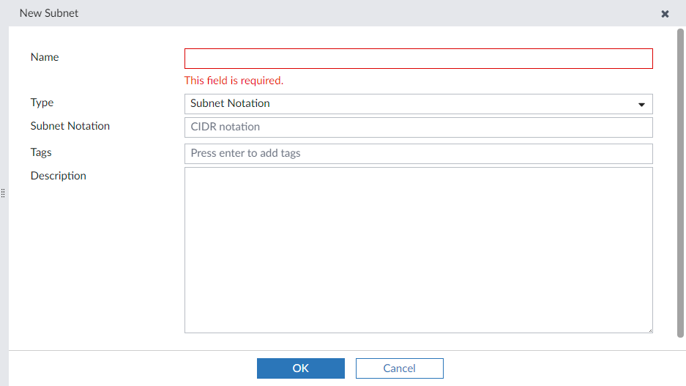Click the Type dropdown arrow icon
The image size is (686, 386).
point(642,105)
